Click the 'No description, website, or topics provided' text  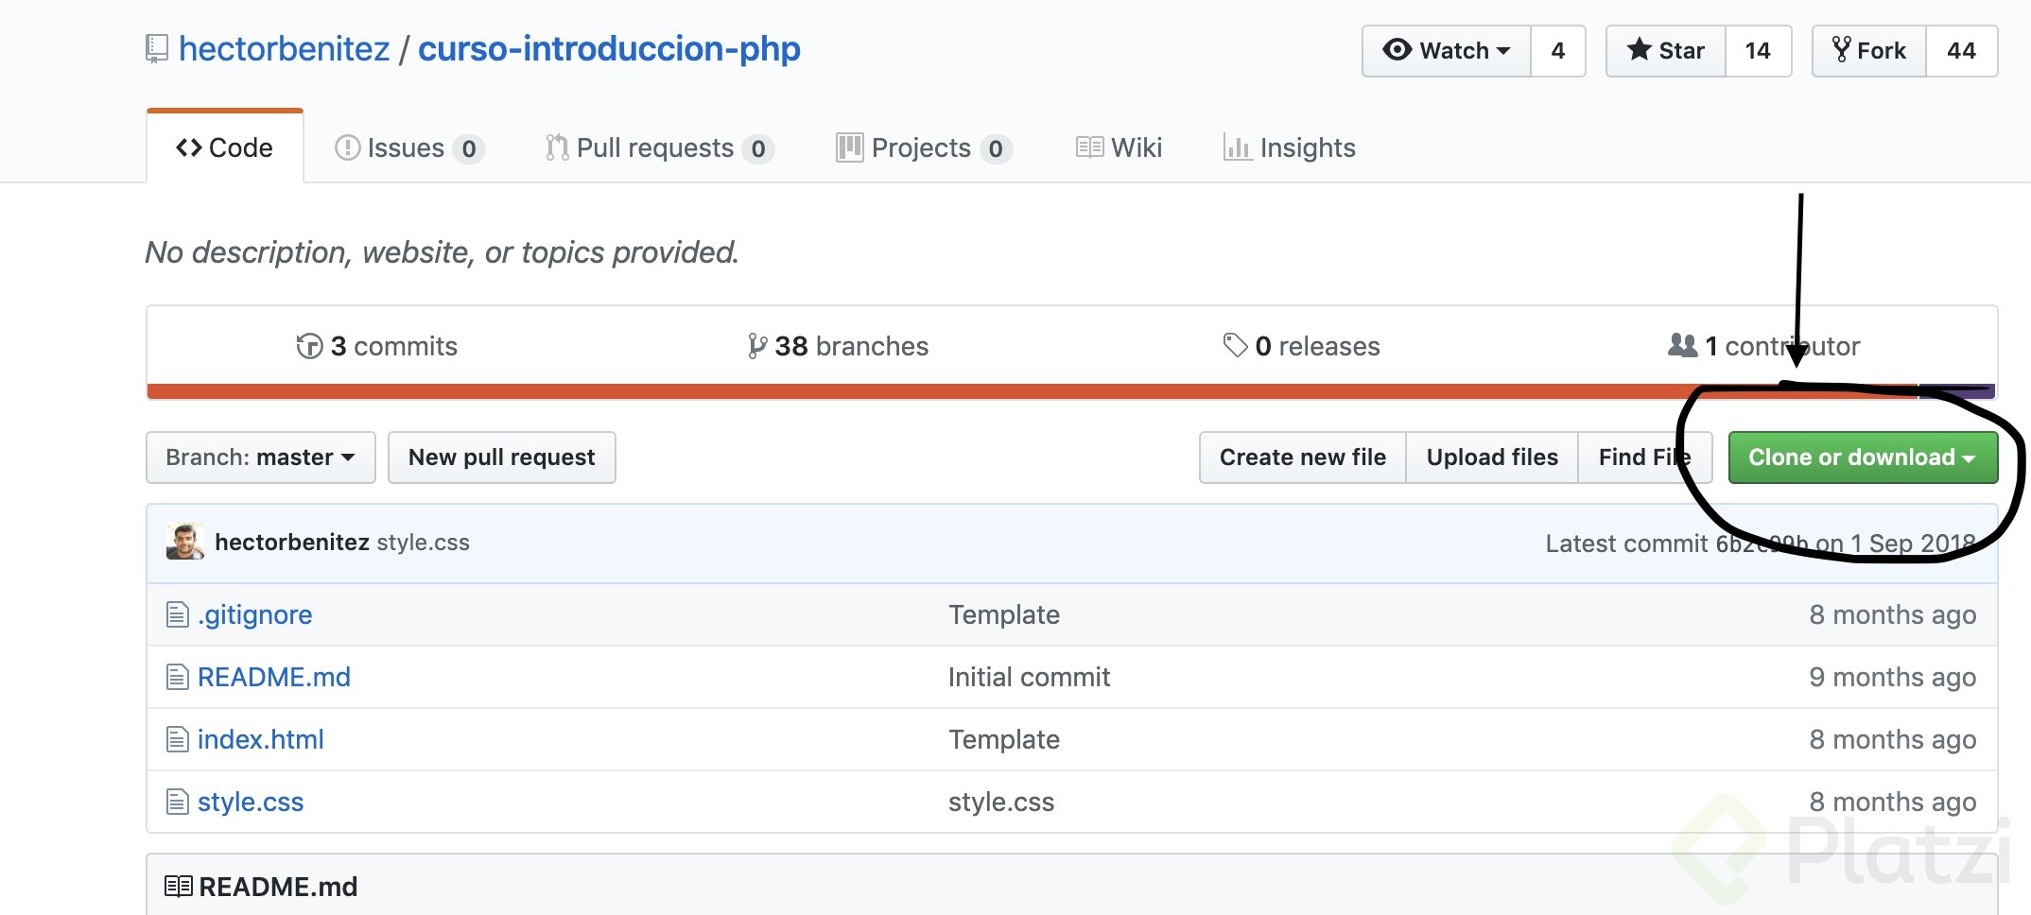click(x=442, y=252)
